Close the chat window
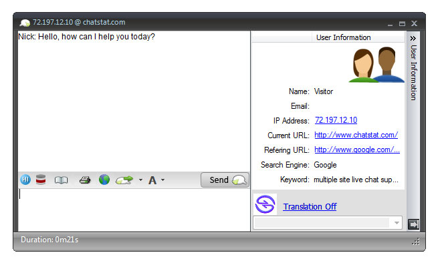Screen dimensions: 440x267 tap(414, 23)
